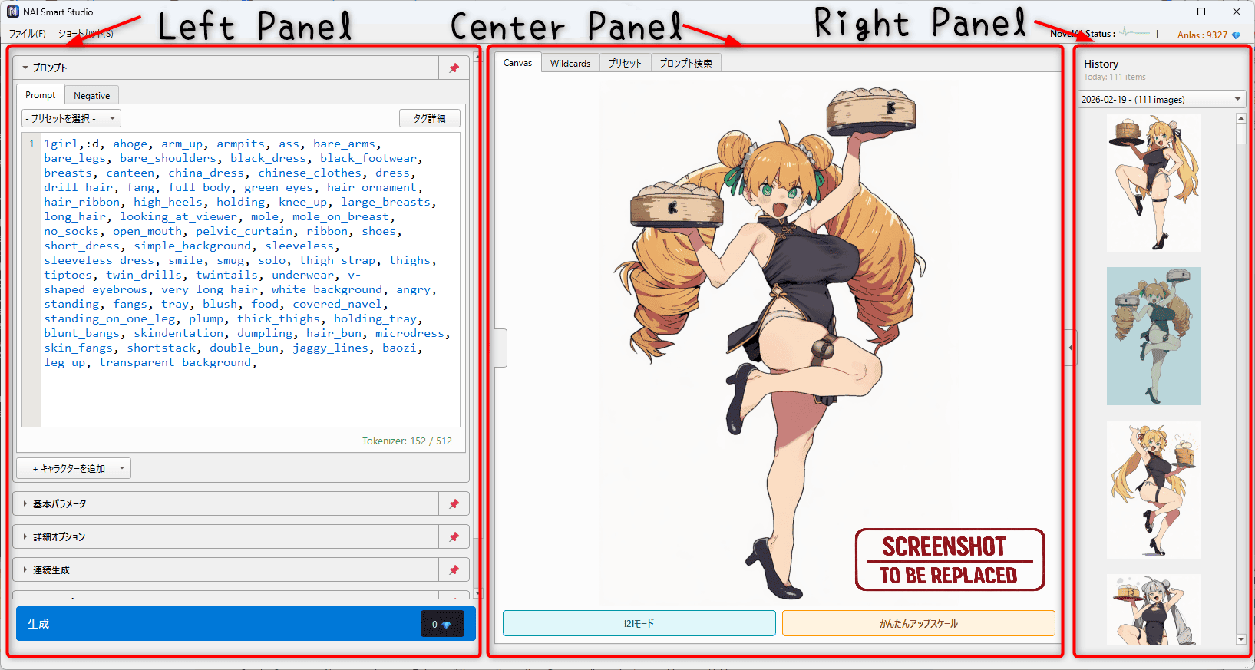The height and width of the screenshot is (670, 1255).
Task: Collapse the プロンプト section
Action: (x=25, y=68)
